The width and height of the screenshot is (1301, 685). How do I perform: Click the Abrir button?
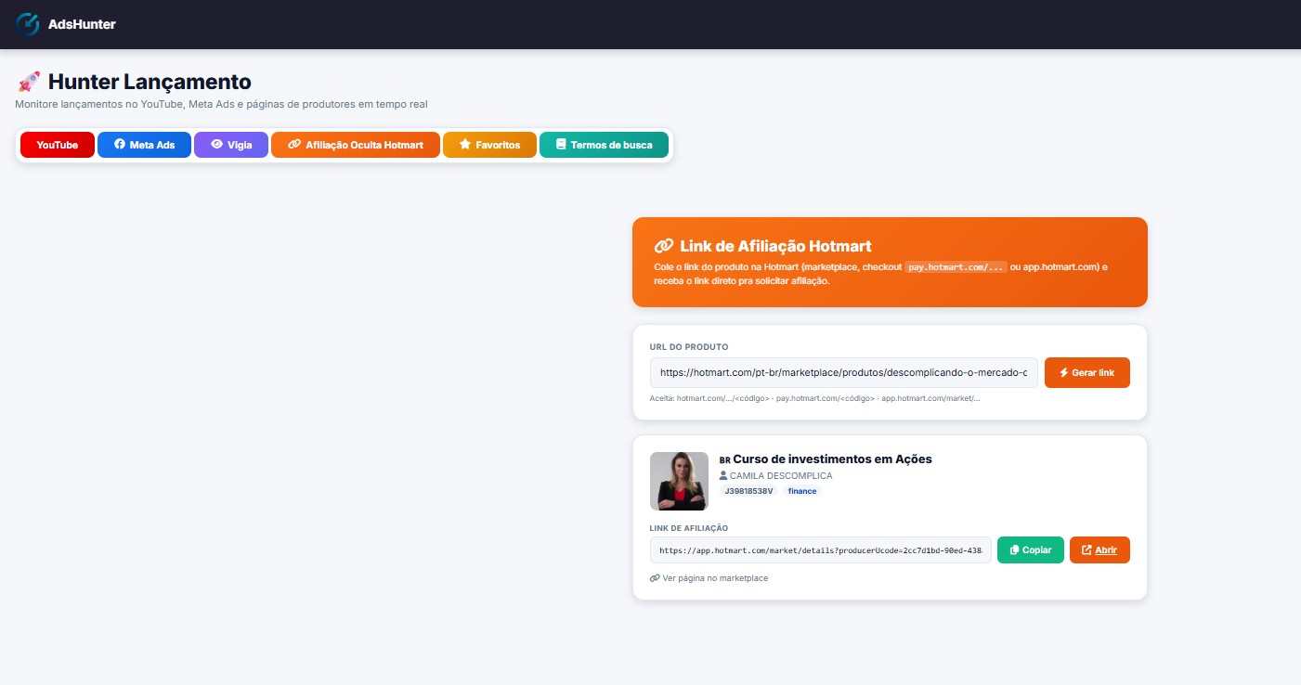pyautogui.click(x=1099, y=550)
